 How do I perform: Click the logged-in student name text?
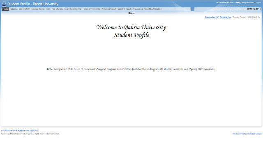tap(228, 3)
